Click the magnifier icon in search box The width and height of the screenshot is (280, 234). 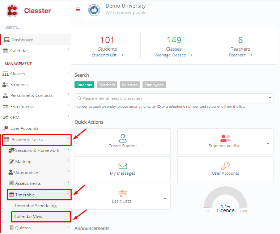point(79,98)
